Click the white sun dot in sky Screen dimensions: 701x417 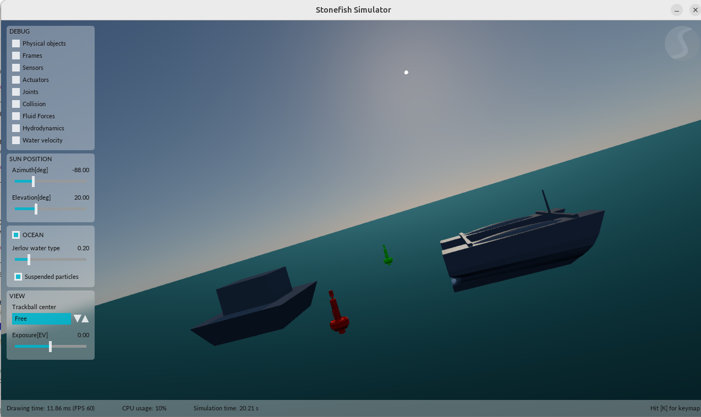406,73
